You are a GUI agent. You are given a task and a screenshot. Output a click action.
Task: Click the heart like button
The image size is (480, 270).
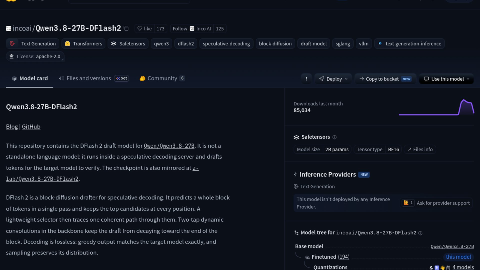pyautogui.click(x=144, y=28)
